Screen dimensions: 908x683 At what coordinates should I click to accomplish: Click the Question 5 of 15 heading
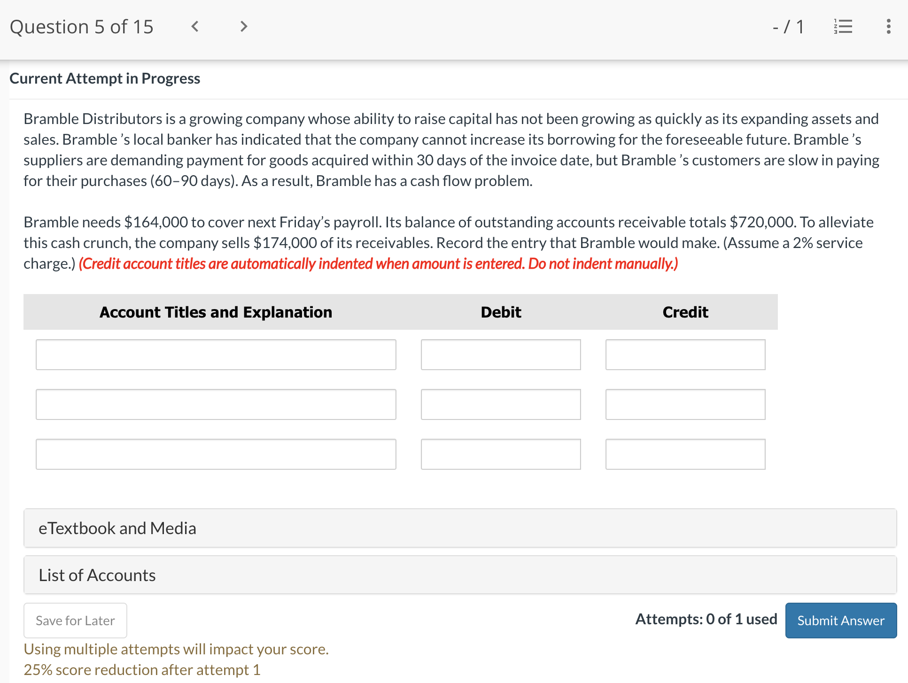click(x=82, y=27)
